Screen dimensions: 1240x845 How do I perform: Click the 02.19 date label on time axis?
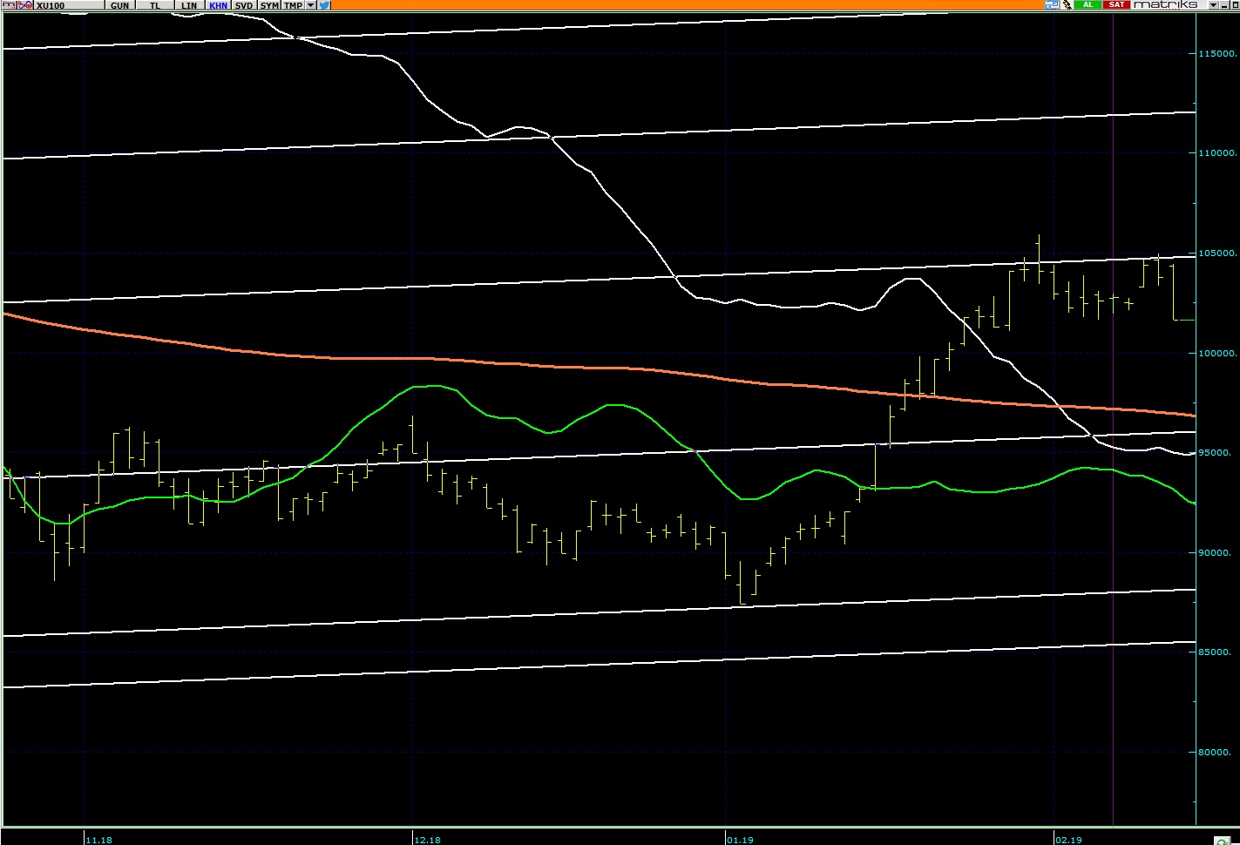tap(1069, 840)
